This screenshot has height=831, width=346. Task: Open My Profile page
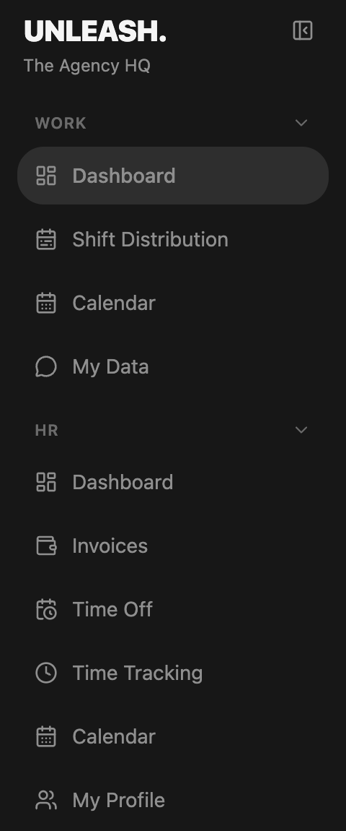click(x=173, y=800)
